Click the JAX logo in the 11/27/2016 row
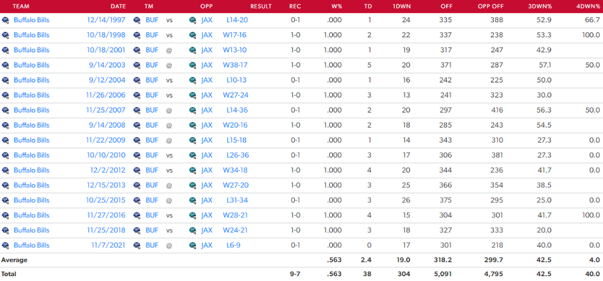Screen dimensions: 603x281 (x=193, y=215)
